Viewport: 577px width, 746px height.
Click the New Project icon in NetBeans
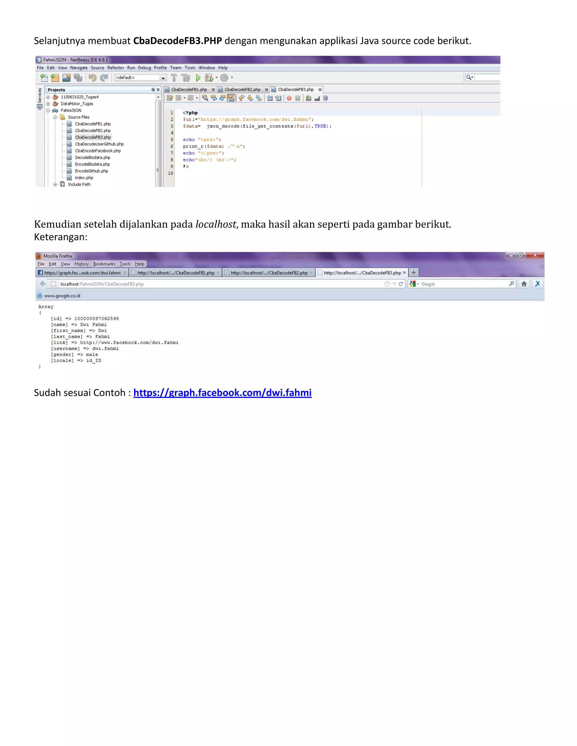(55, 78)
